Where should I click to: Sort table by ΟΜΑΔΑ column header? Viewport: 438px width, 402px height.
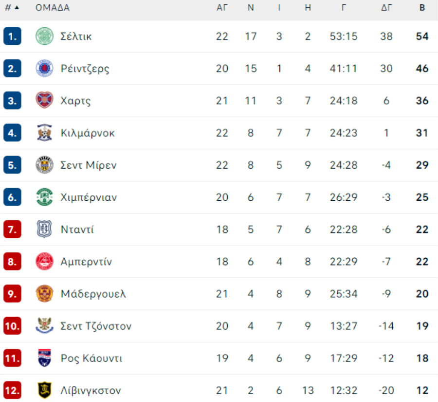point(53,8)
